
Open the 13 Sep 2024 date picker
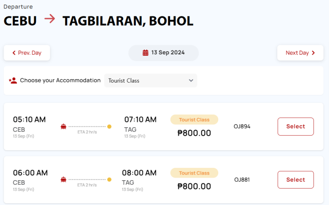pos(163,53)
